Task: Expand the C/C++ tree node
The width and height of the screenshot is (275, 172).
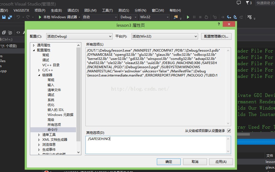Action: point(39,70)
